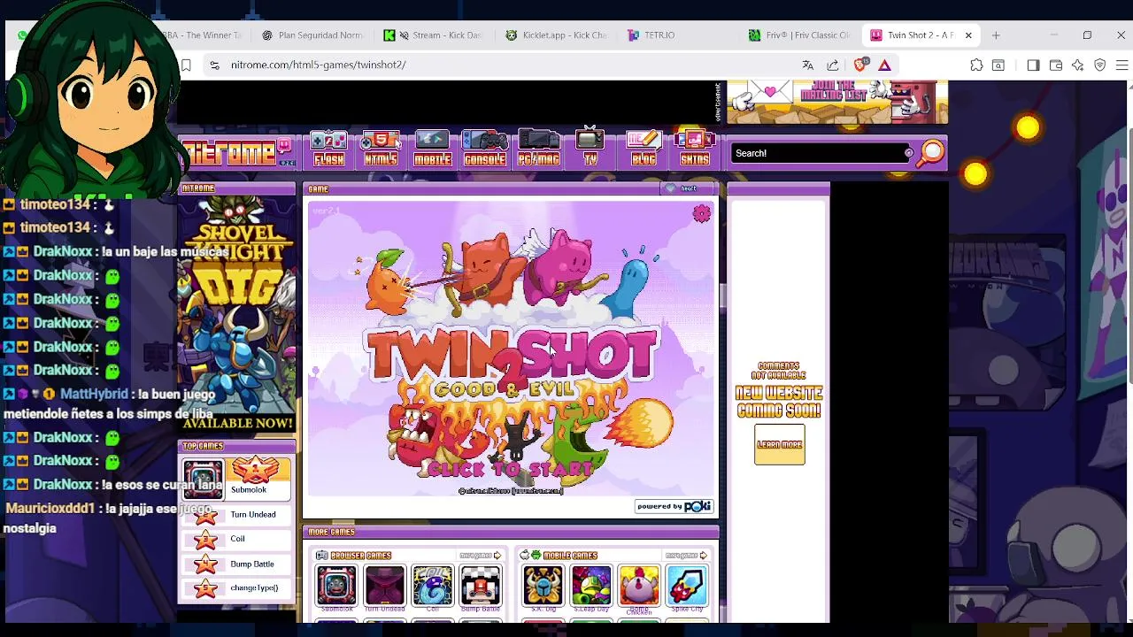
Task: Switch to the TETR.IO tab
Action: [677, 35]
